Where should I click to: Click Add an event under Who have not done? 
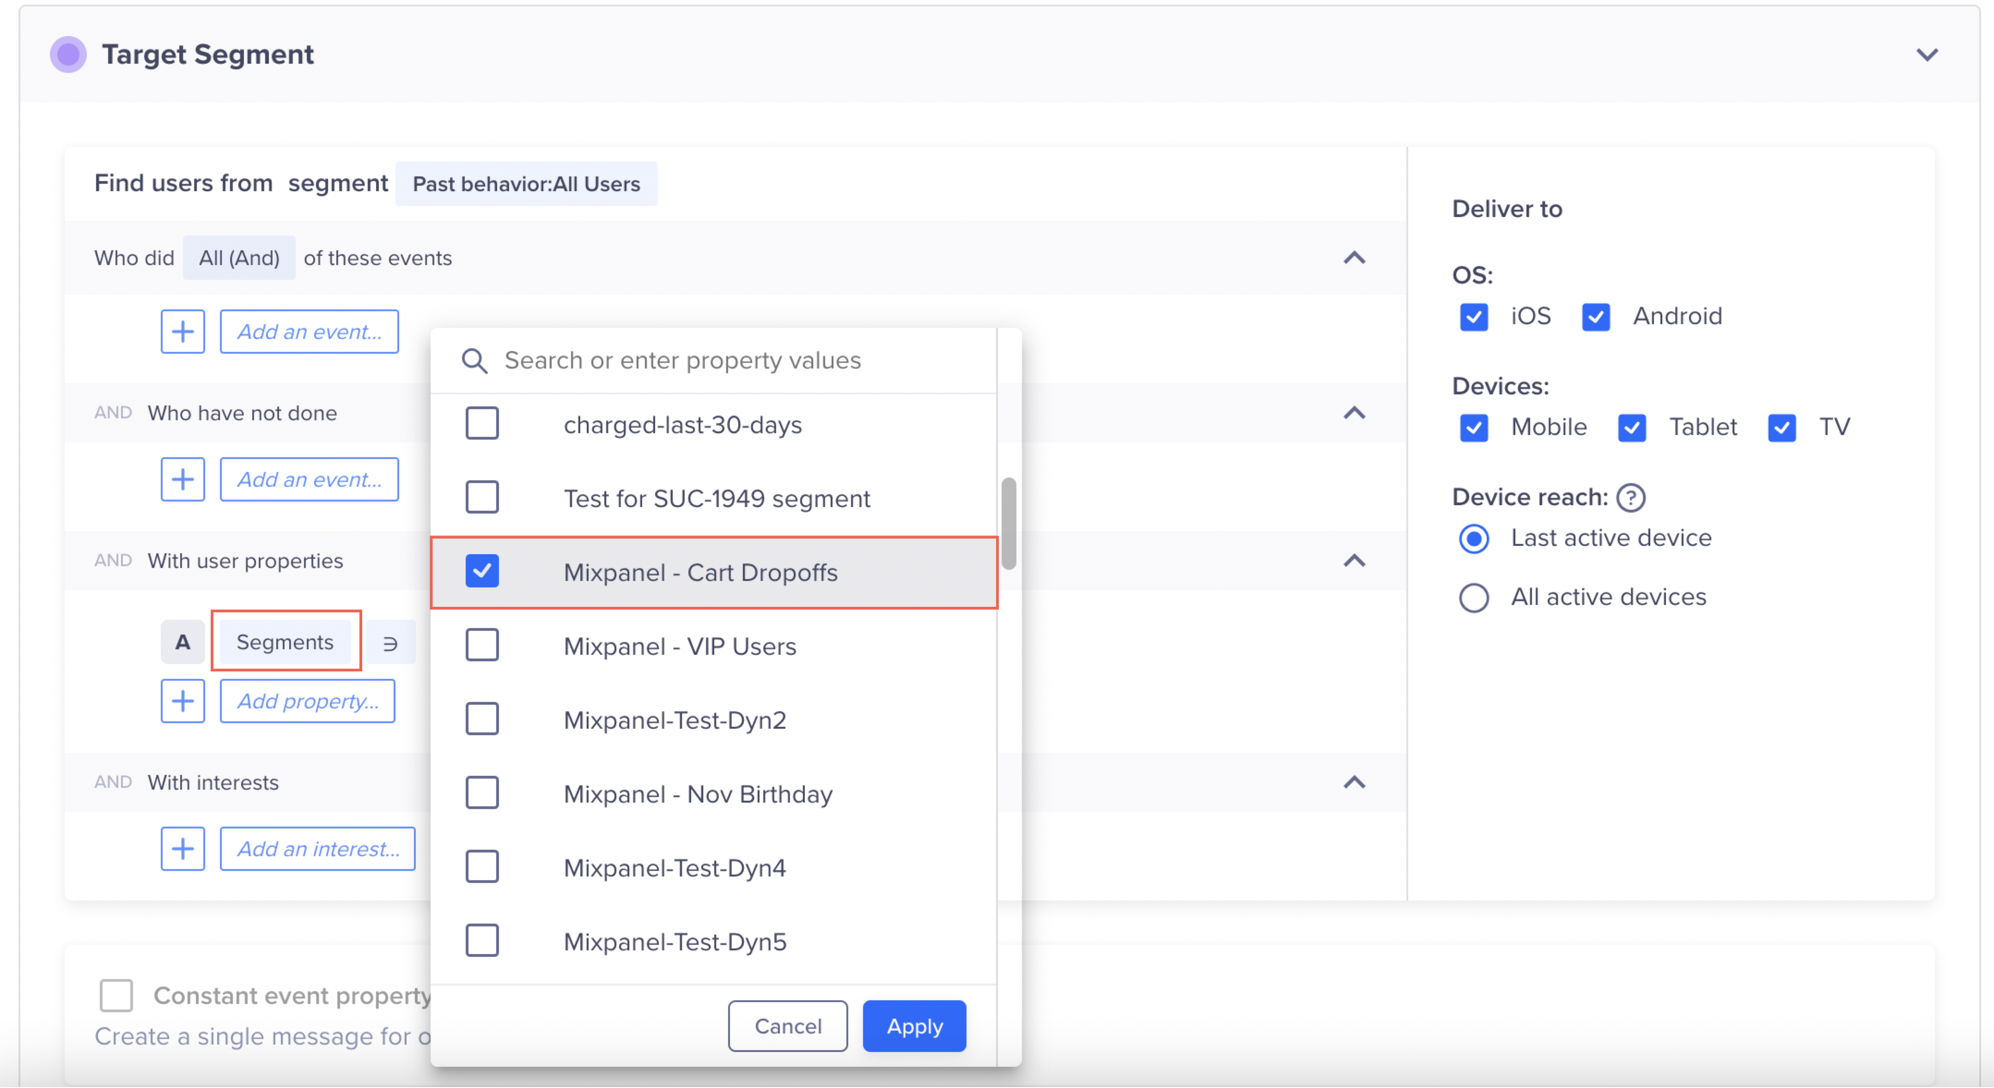[310, 480]
